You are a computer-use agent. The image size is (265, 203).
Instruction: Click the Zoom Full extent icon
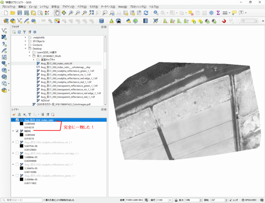click(x=92, y=13)
